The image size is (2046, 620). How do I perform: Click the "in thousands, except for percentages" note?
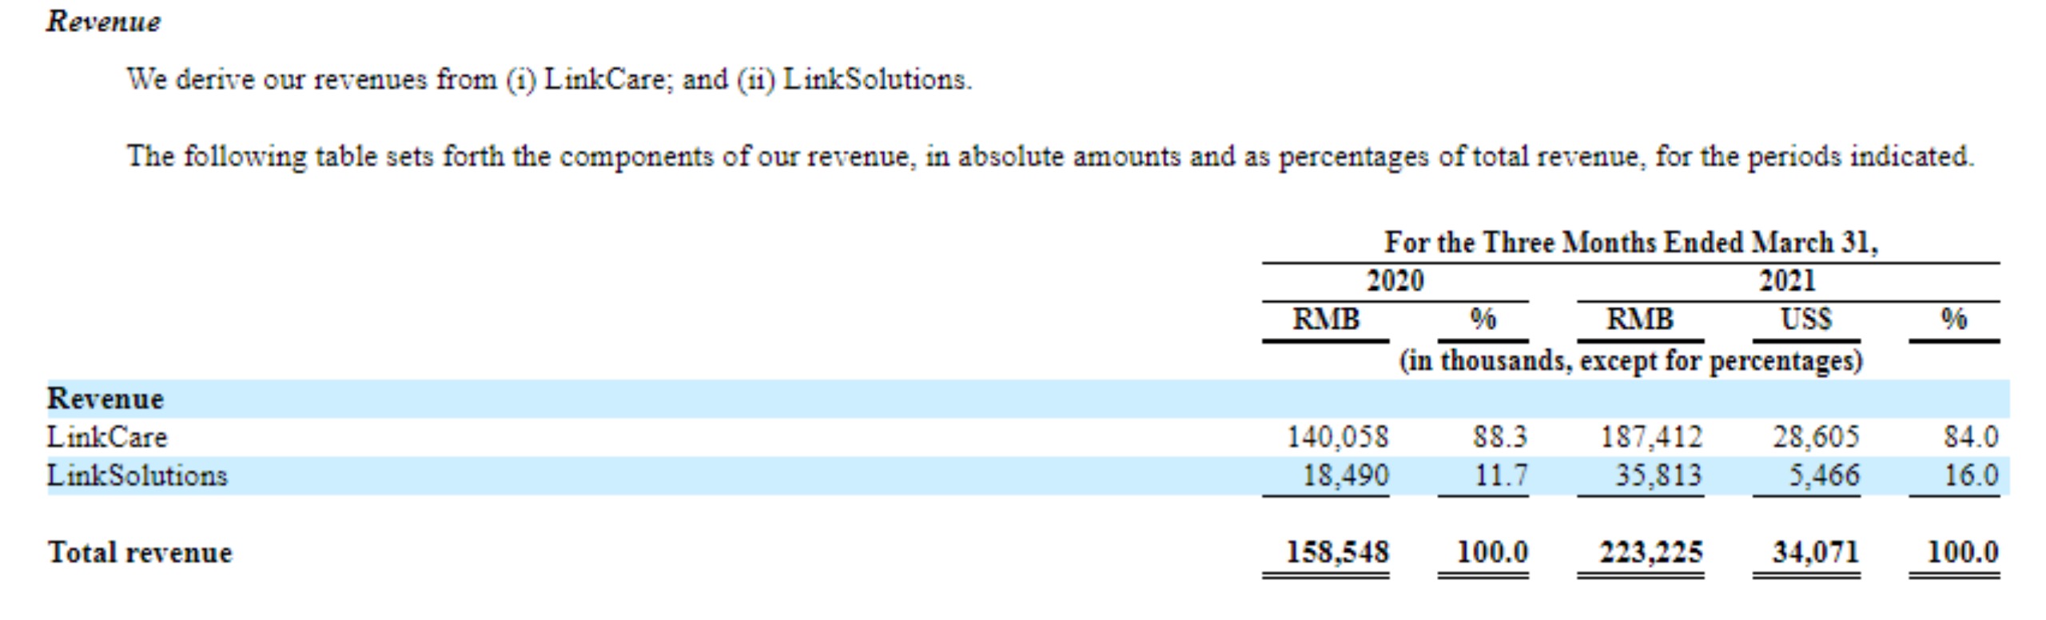[x=1630, y=361]
